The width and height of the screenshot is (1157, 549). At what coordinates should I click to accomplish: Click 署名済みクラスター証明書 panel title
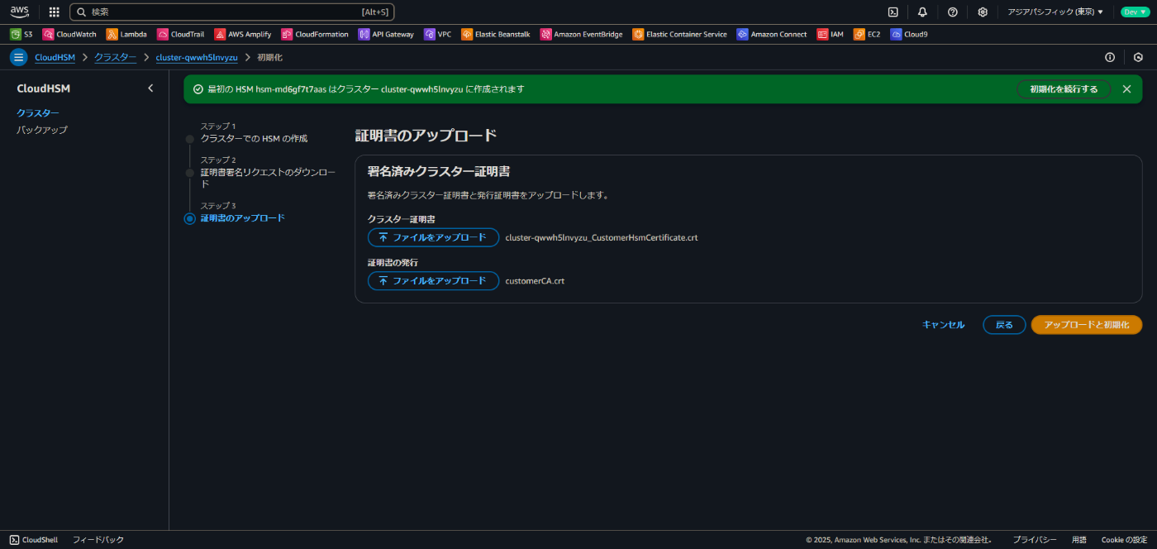tap(438, 172)
